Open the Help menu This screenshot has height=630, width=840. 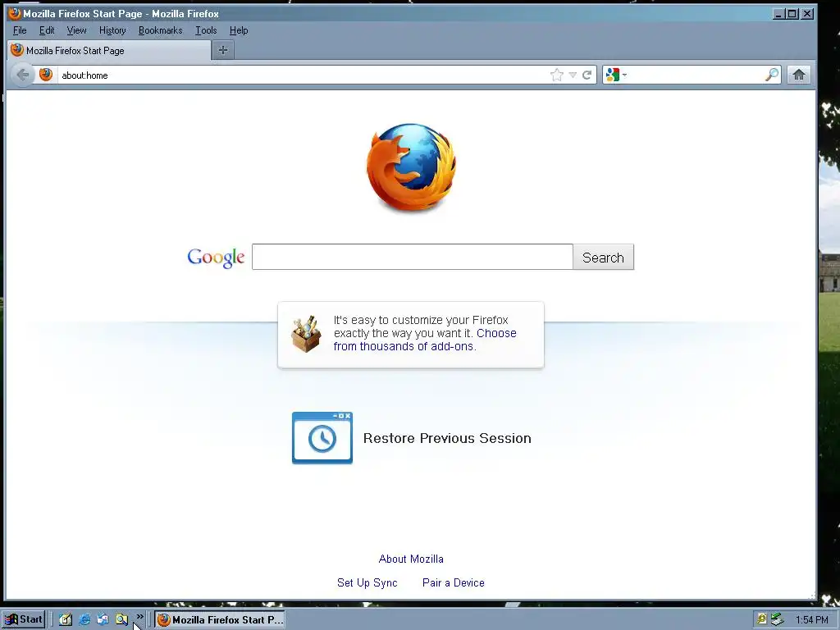(x=239, y=30)
